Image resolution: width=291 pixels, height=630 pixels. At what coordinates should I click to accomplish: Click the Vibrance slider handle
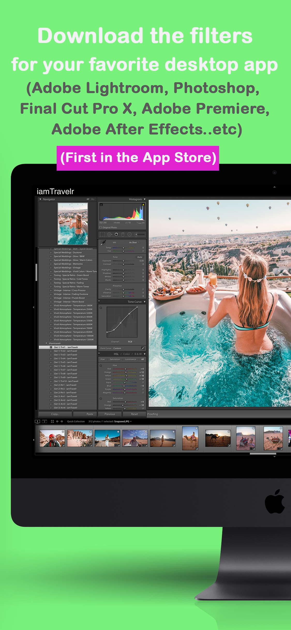pyautogui.click(x=123, y=293)
